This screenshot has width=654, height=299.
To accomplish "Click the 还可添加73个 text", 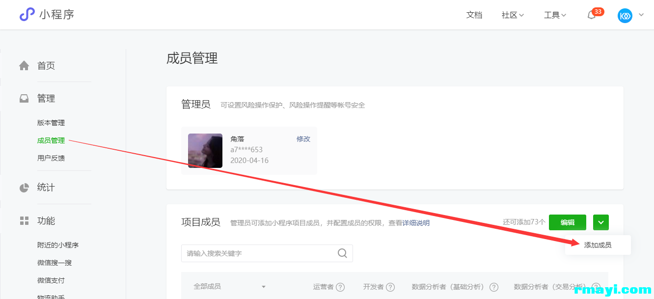I will pyautogui.click(x=524, y=222).
